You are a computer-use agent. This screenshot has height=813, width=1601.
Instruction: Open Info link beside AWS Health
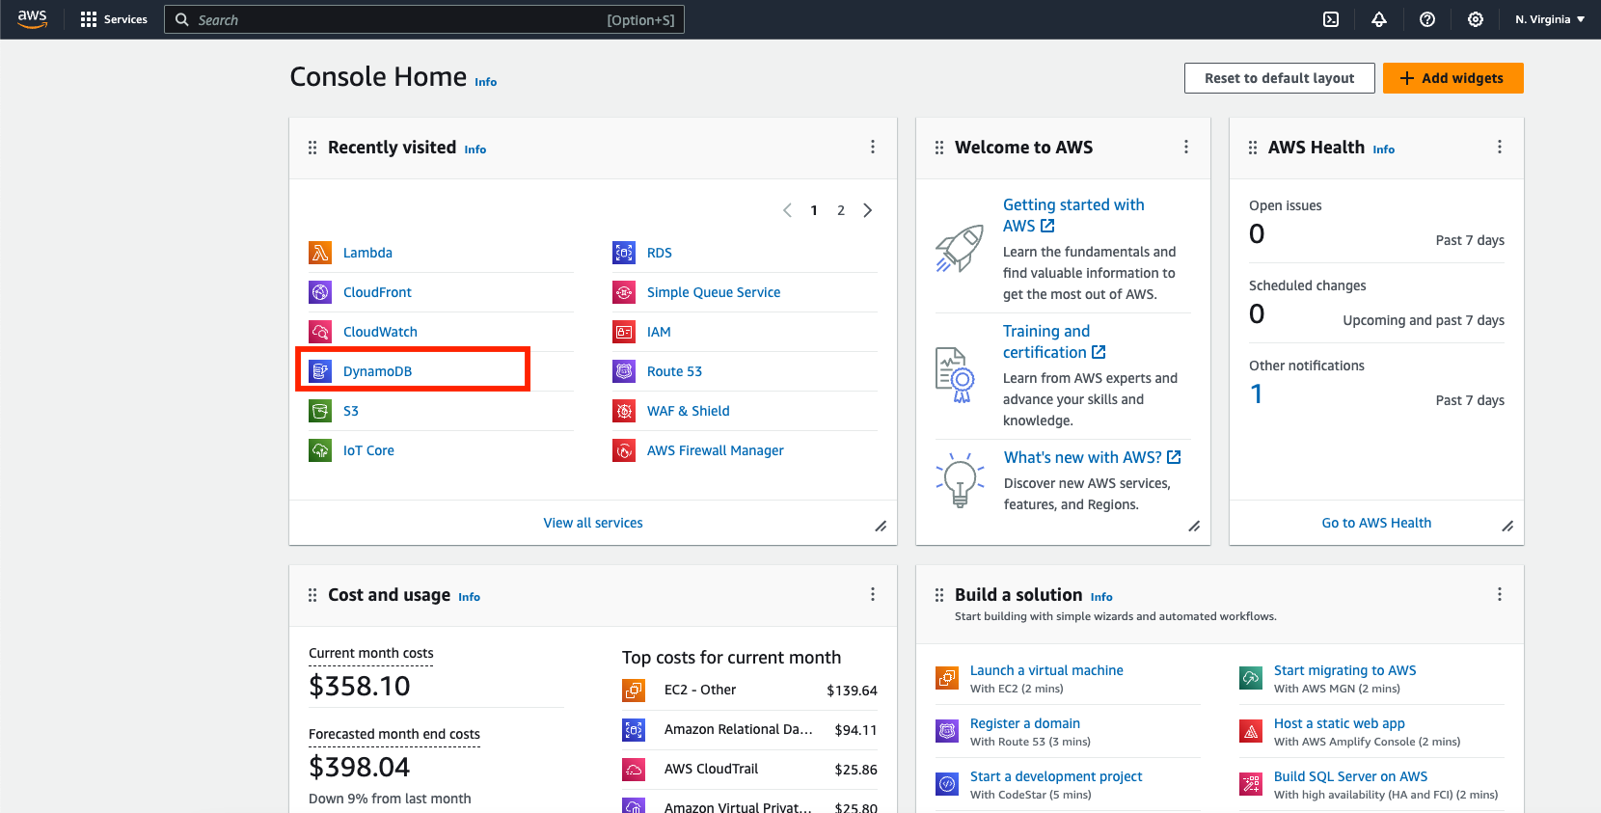pos(1384,149)
